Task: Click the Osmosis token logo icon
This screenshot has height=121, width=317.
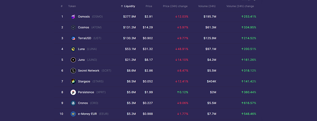Action: point(73,17)
